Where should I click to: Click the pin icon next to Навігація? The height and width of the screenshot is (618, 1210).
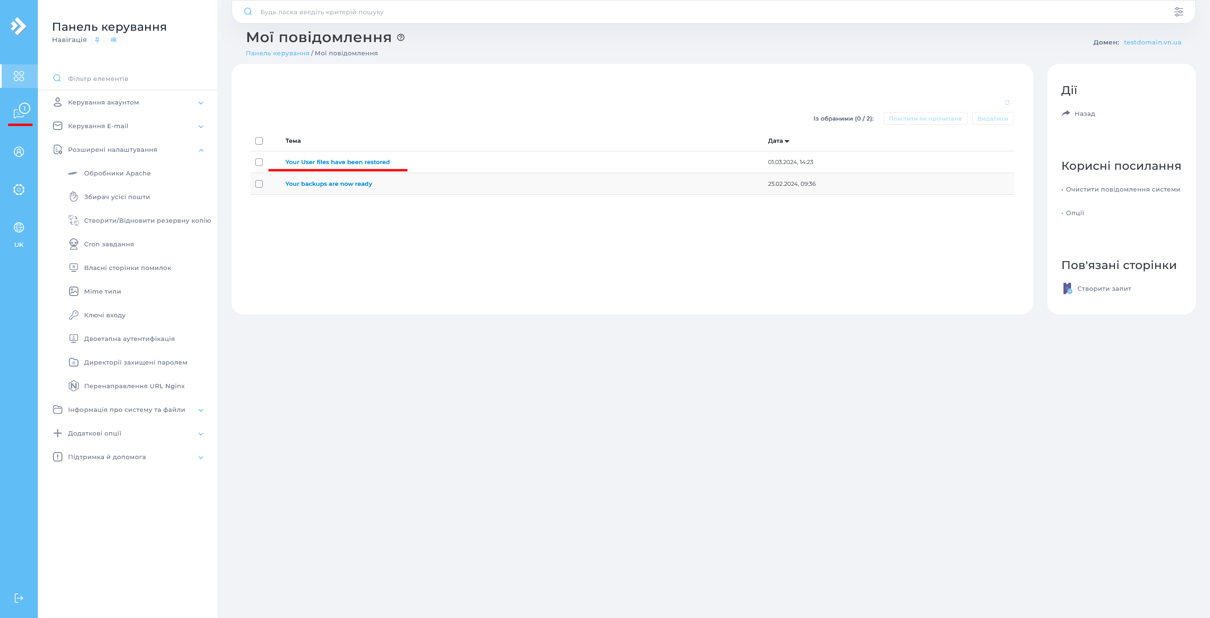[97, 40]
